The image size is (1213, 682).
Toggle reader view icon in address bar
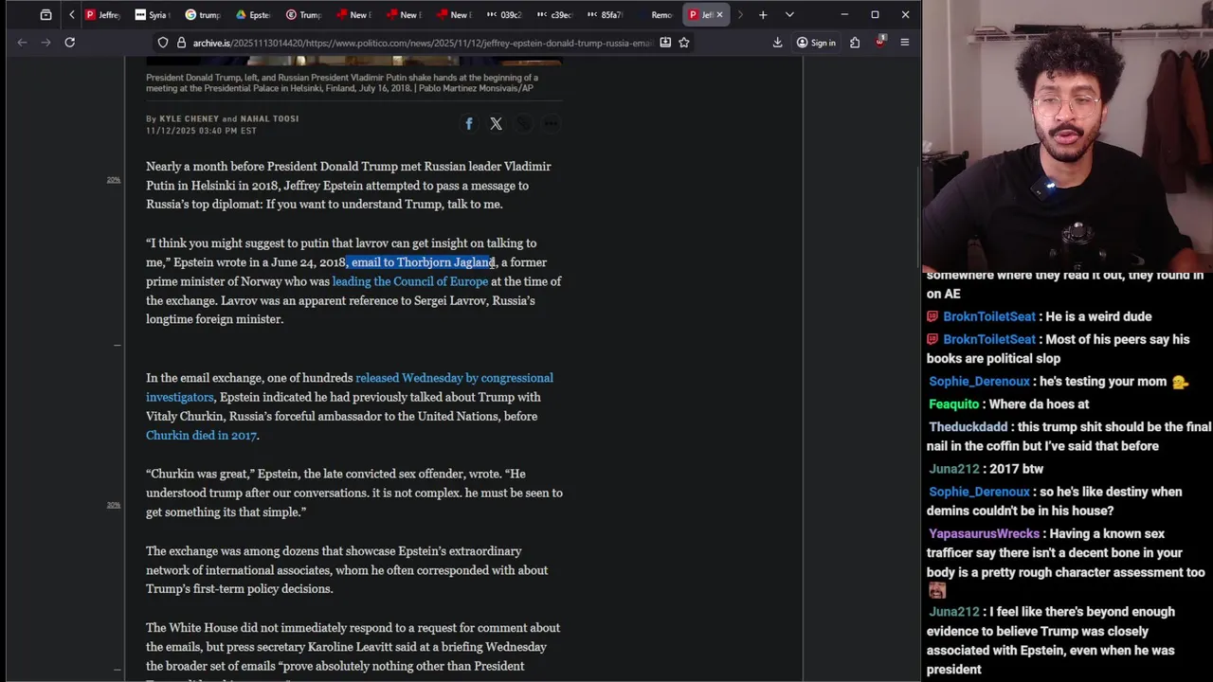[x=665, y=43]
